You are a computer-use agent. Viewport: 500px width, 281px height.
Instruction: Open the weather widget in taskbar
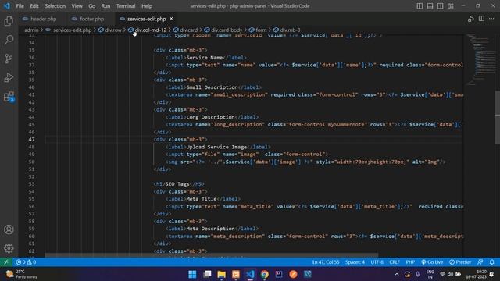point(22,274)
